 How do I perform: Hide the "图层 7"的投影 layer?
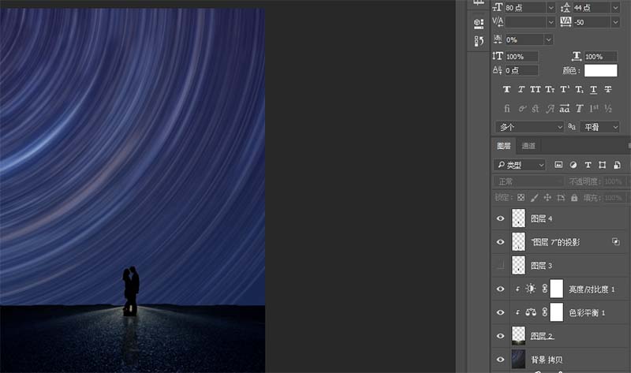pyautogui.click(x=500, y=242)
